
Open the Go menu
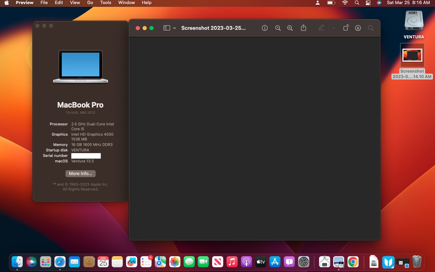(90, 3)
